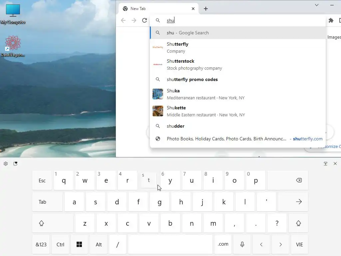Screen dimensions: 341x256
Task: Tap the Ctrl key on touch keyboard
Action: point(60,244)
